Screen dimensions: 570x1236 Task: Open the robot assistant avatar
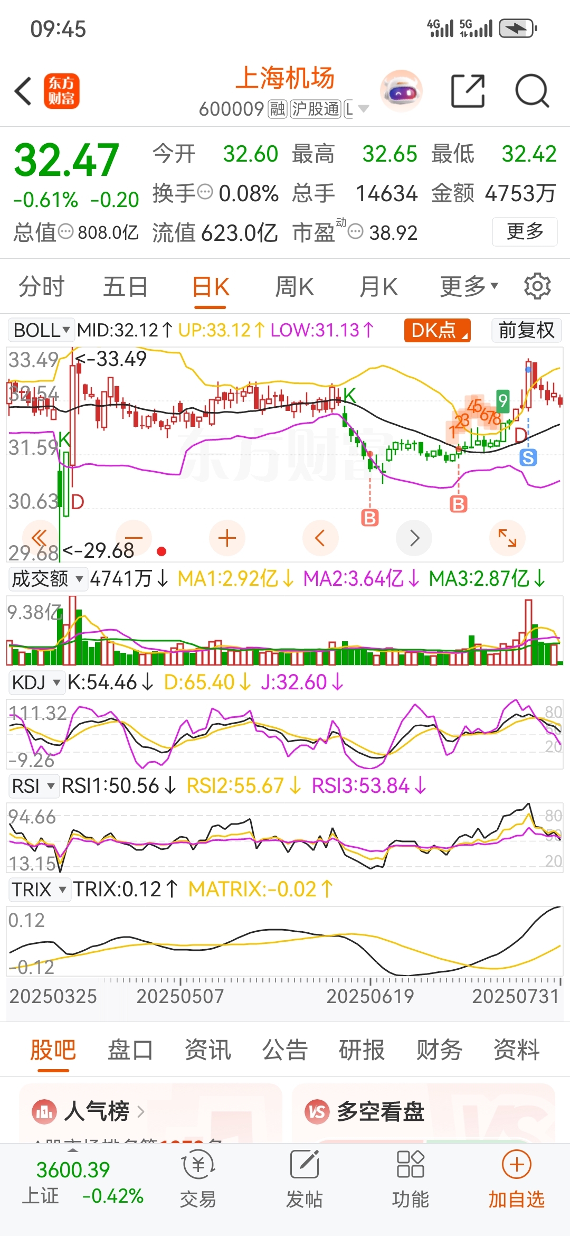click(401, 91)
